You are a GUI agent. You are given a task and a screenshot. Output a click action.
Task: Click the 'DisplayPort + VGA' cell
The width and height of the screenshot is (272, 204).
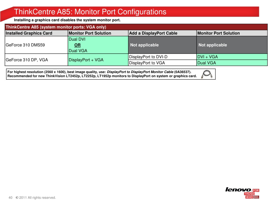pyautogui.click(x=98, y=60)
